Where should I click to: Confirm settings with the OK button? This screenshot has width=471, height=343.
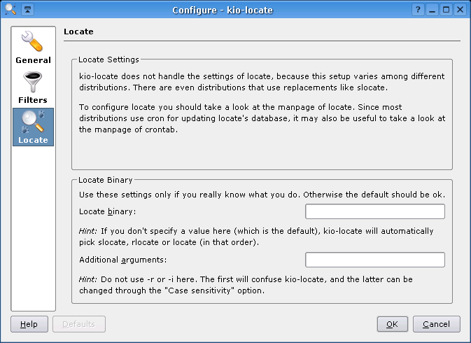(x=392, y=324)
